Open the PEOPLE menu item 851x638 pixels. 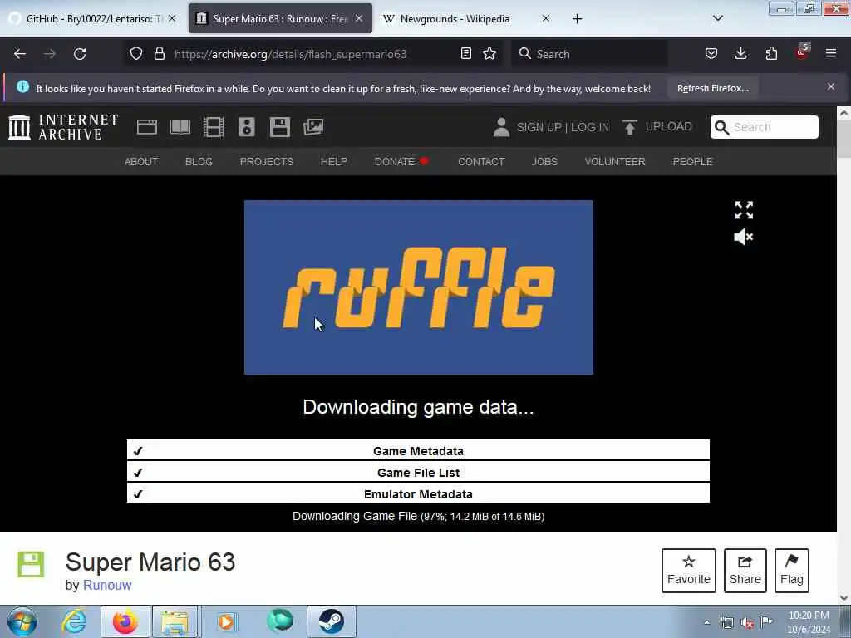[692, 162]
